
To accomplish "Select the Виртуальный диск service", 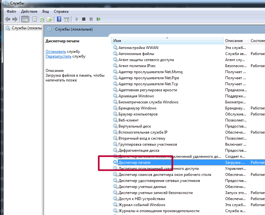I will coord(135,126).
